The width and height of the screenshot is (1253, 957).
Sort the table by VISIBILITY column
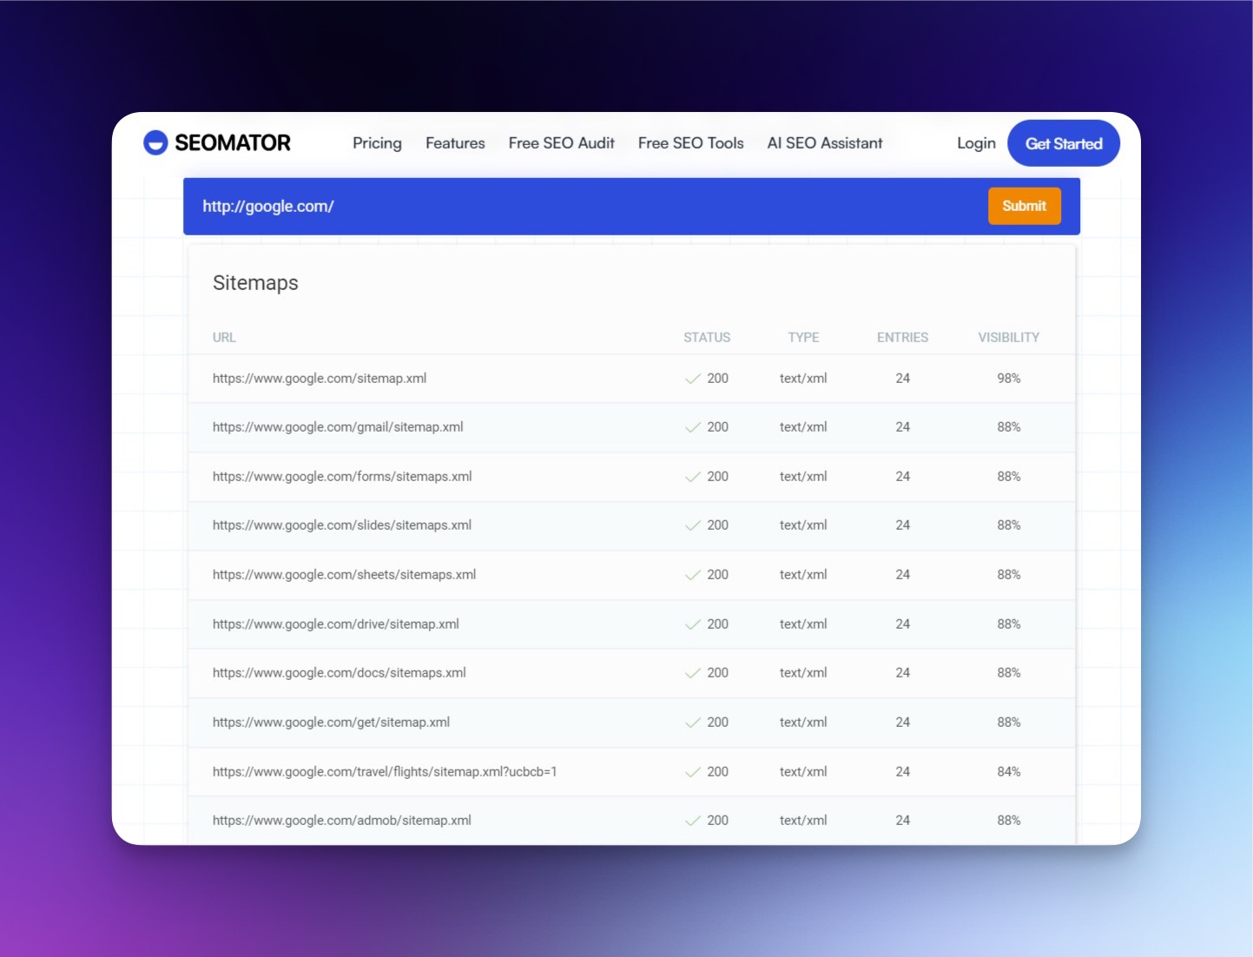(x=1008, y=337)
